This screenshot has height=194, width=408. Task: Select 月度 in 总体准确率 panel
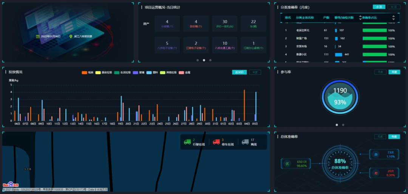(380, 136)
